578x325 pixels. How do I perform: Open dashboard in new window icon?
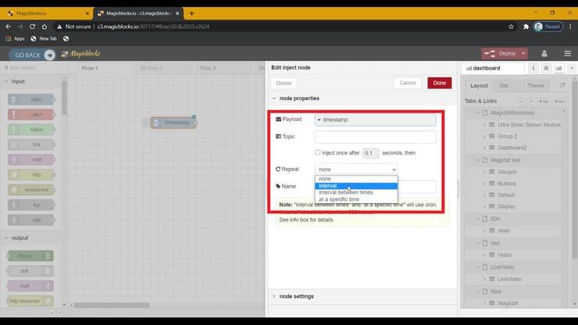562,85
